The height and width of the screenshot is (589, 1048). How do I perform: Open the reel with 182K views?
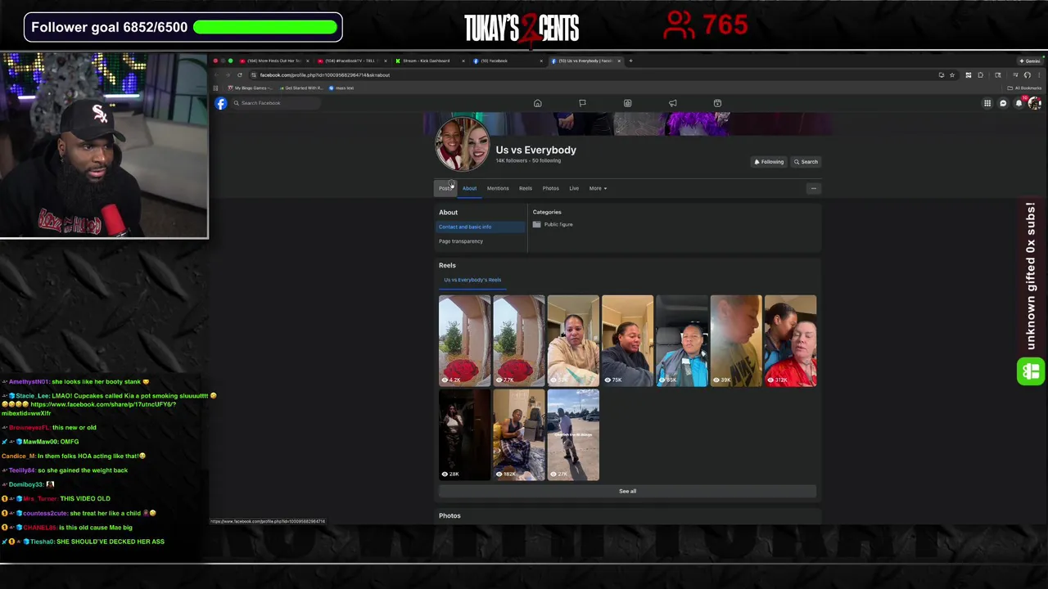518,434
